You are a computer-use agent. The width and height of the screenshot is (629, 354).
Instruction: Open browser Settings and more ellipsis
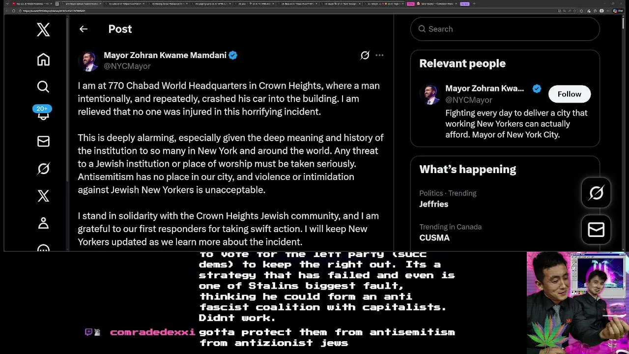608,11
